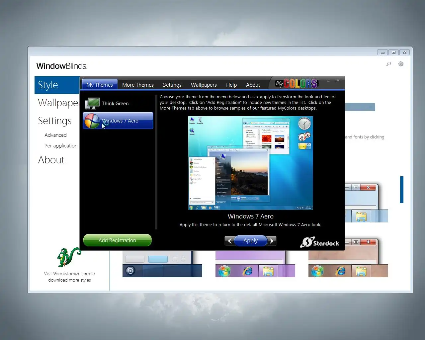Open Settings in the WindowBlinds sidebar
The height and width of the screenshot is (340, 425).
point(55,121)
